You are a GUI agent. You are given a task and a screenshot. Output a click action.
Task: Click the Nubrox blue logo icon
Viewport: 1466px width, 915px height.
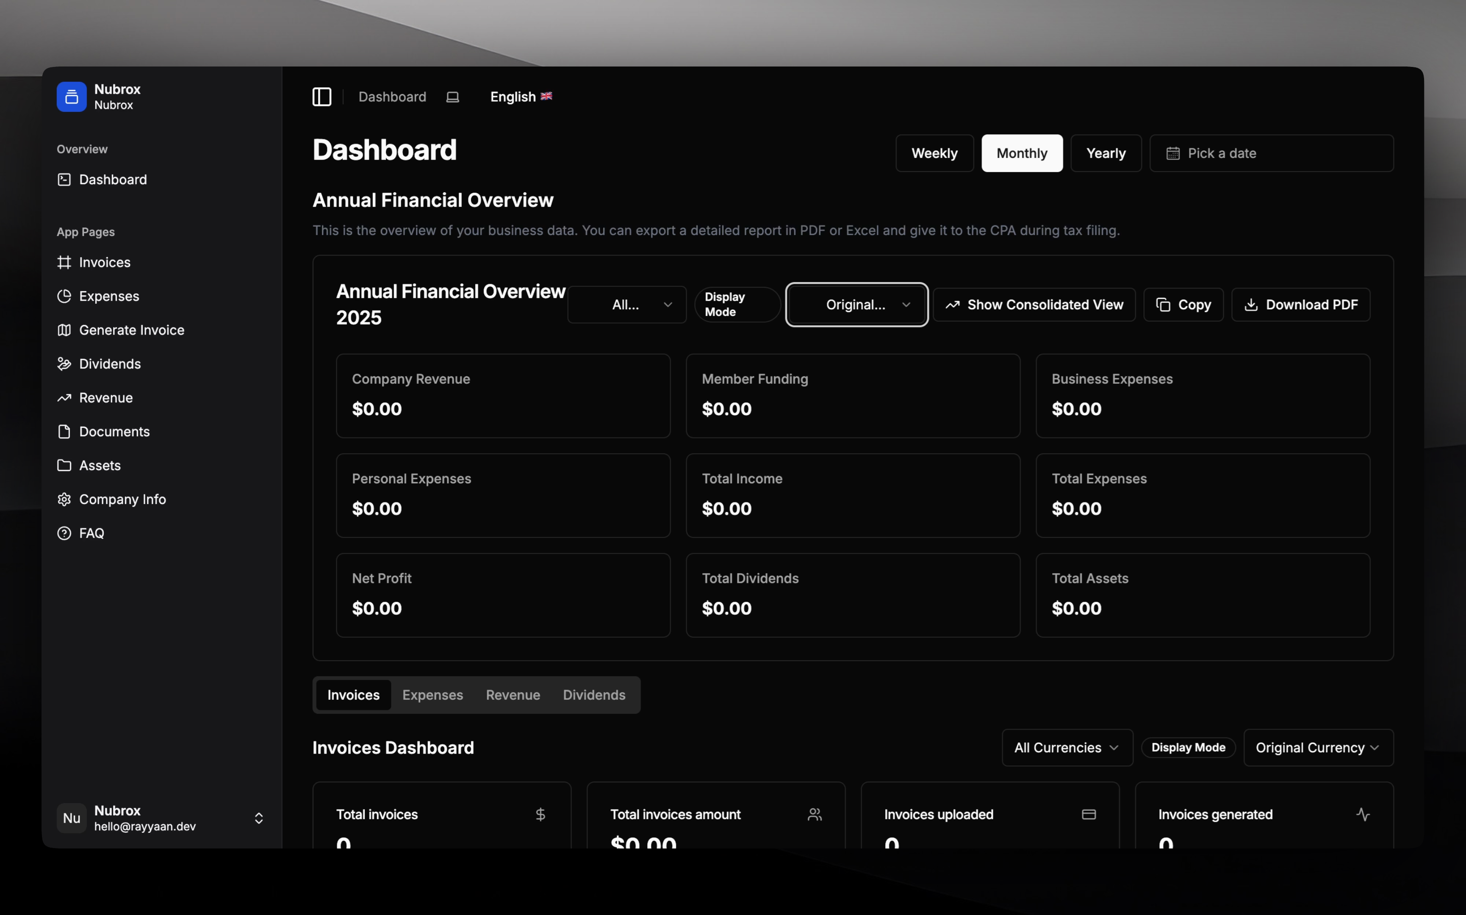(72, 97)
